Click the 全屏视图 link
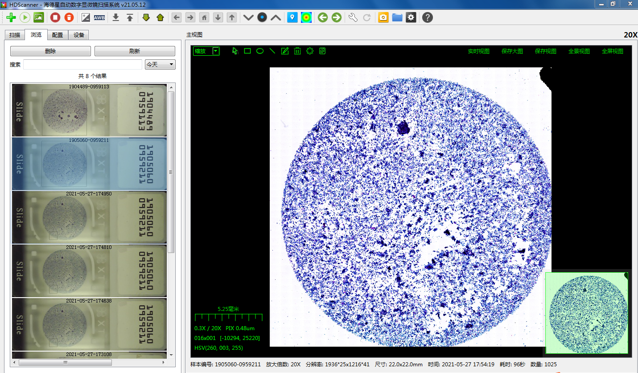 (613, 51)
